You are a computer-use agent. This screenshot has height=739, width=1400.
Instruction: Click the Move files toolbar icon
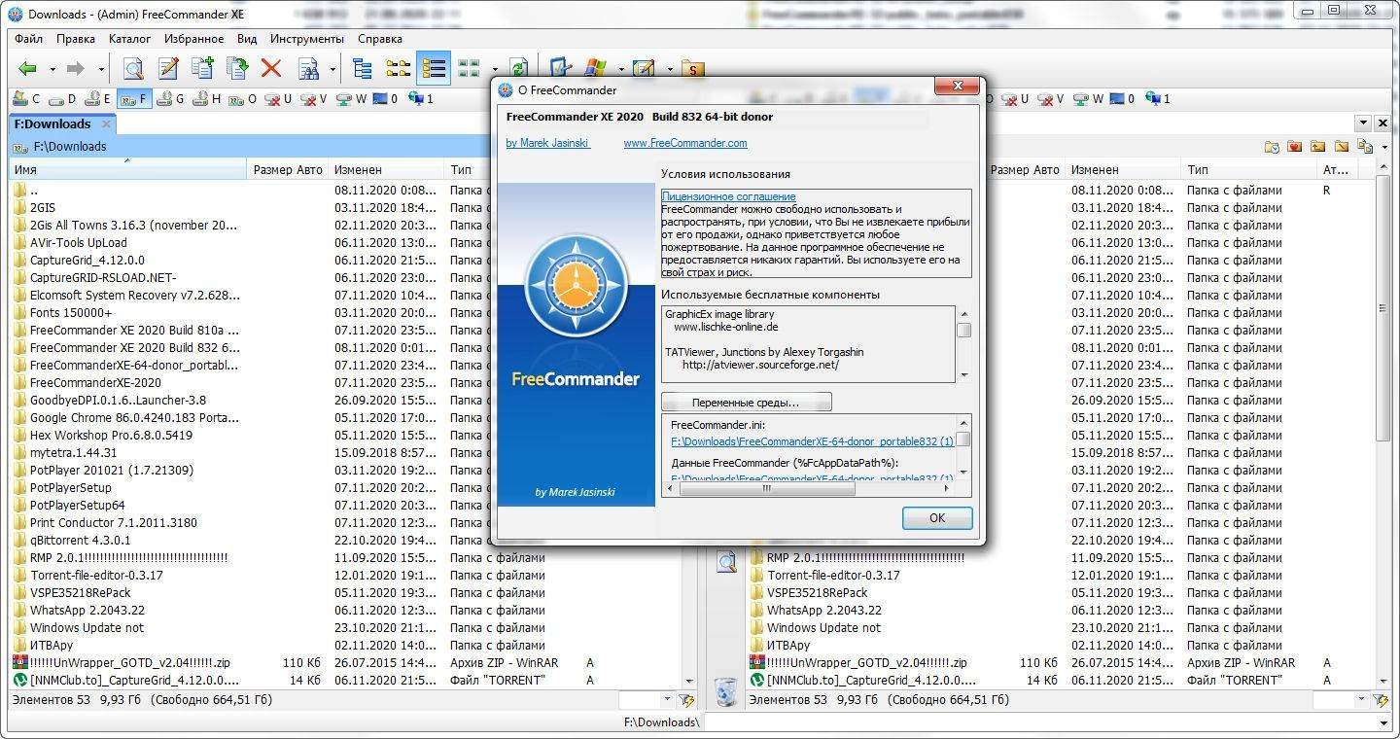236,69
